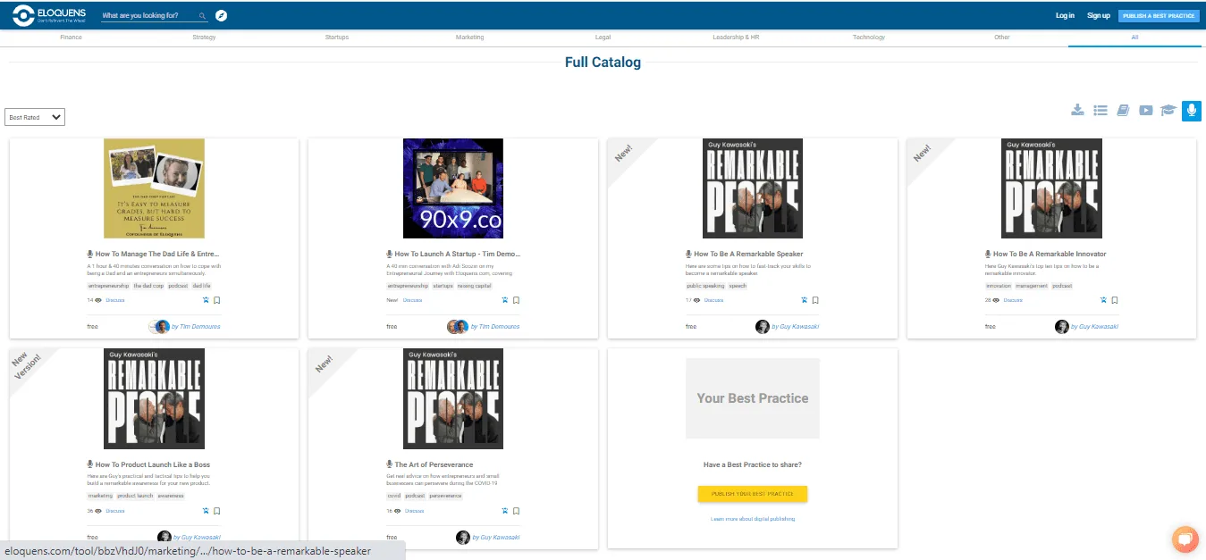
Task: Click rate icon on 'Remarkable Speaker' card
Action: coord(804,300)
